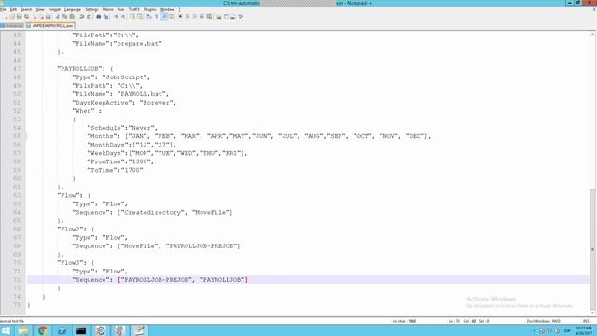Open Find with the binoculars icon

point(99,17)
